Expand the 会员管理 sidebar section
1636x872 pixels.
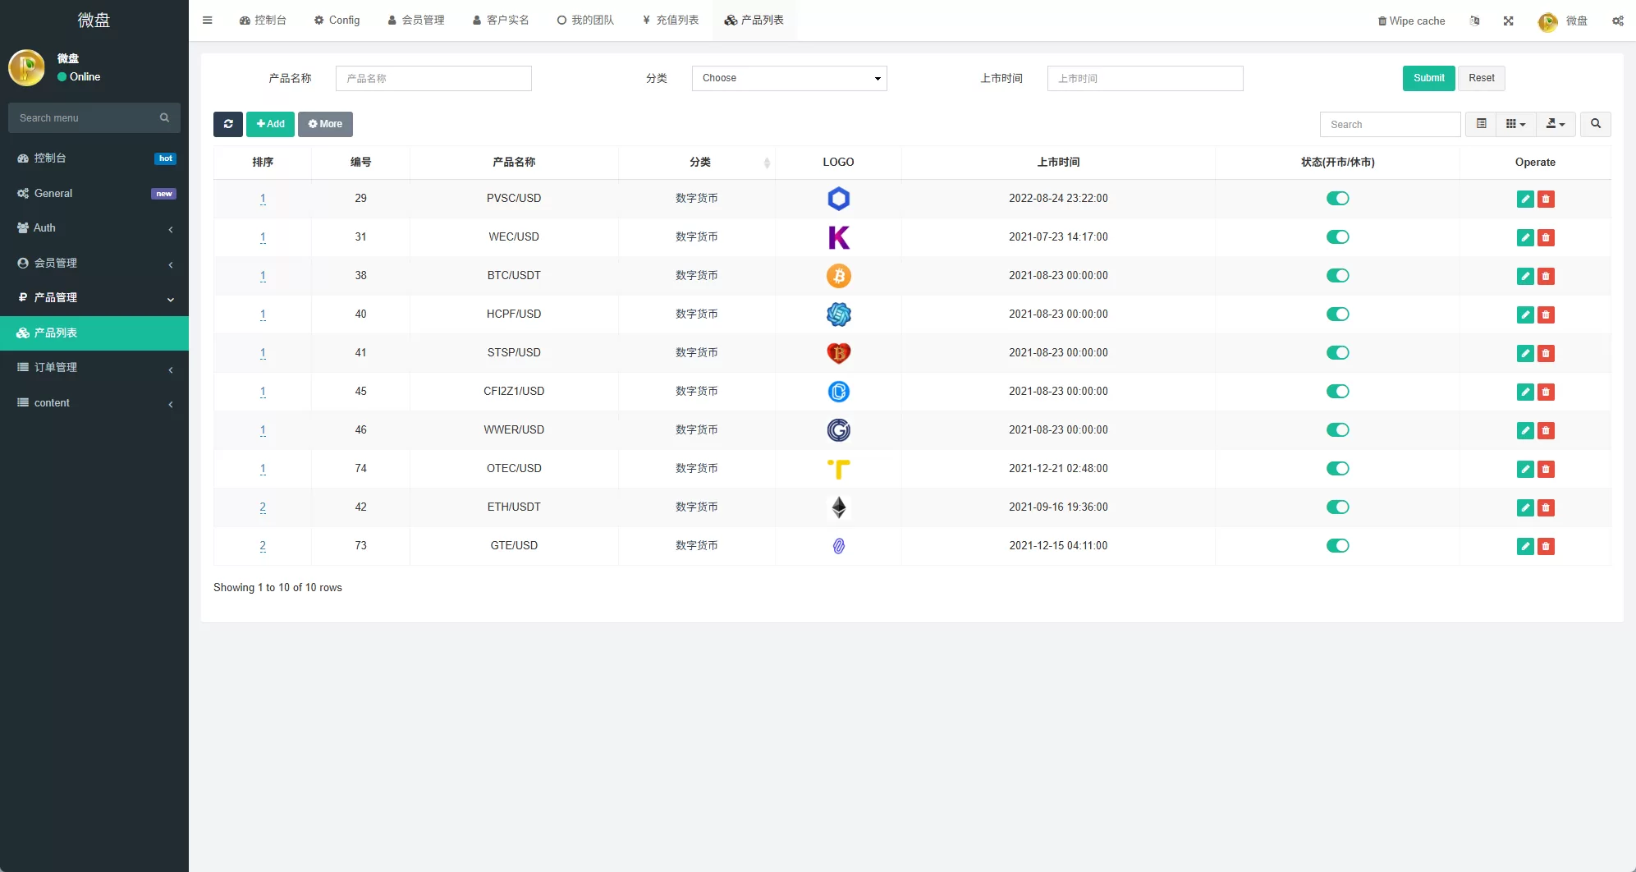(94, 263)
